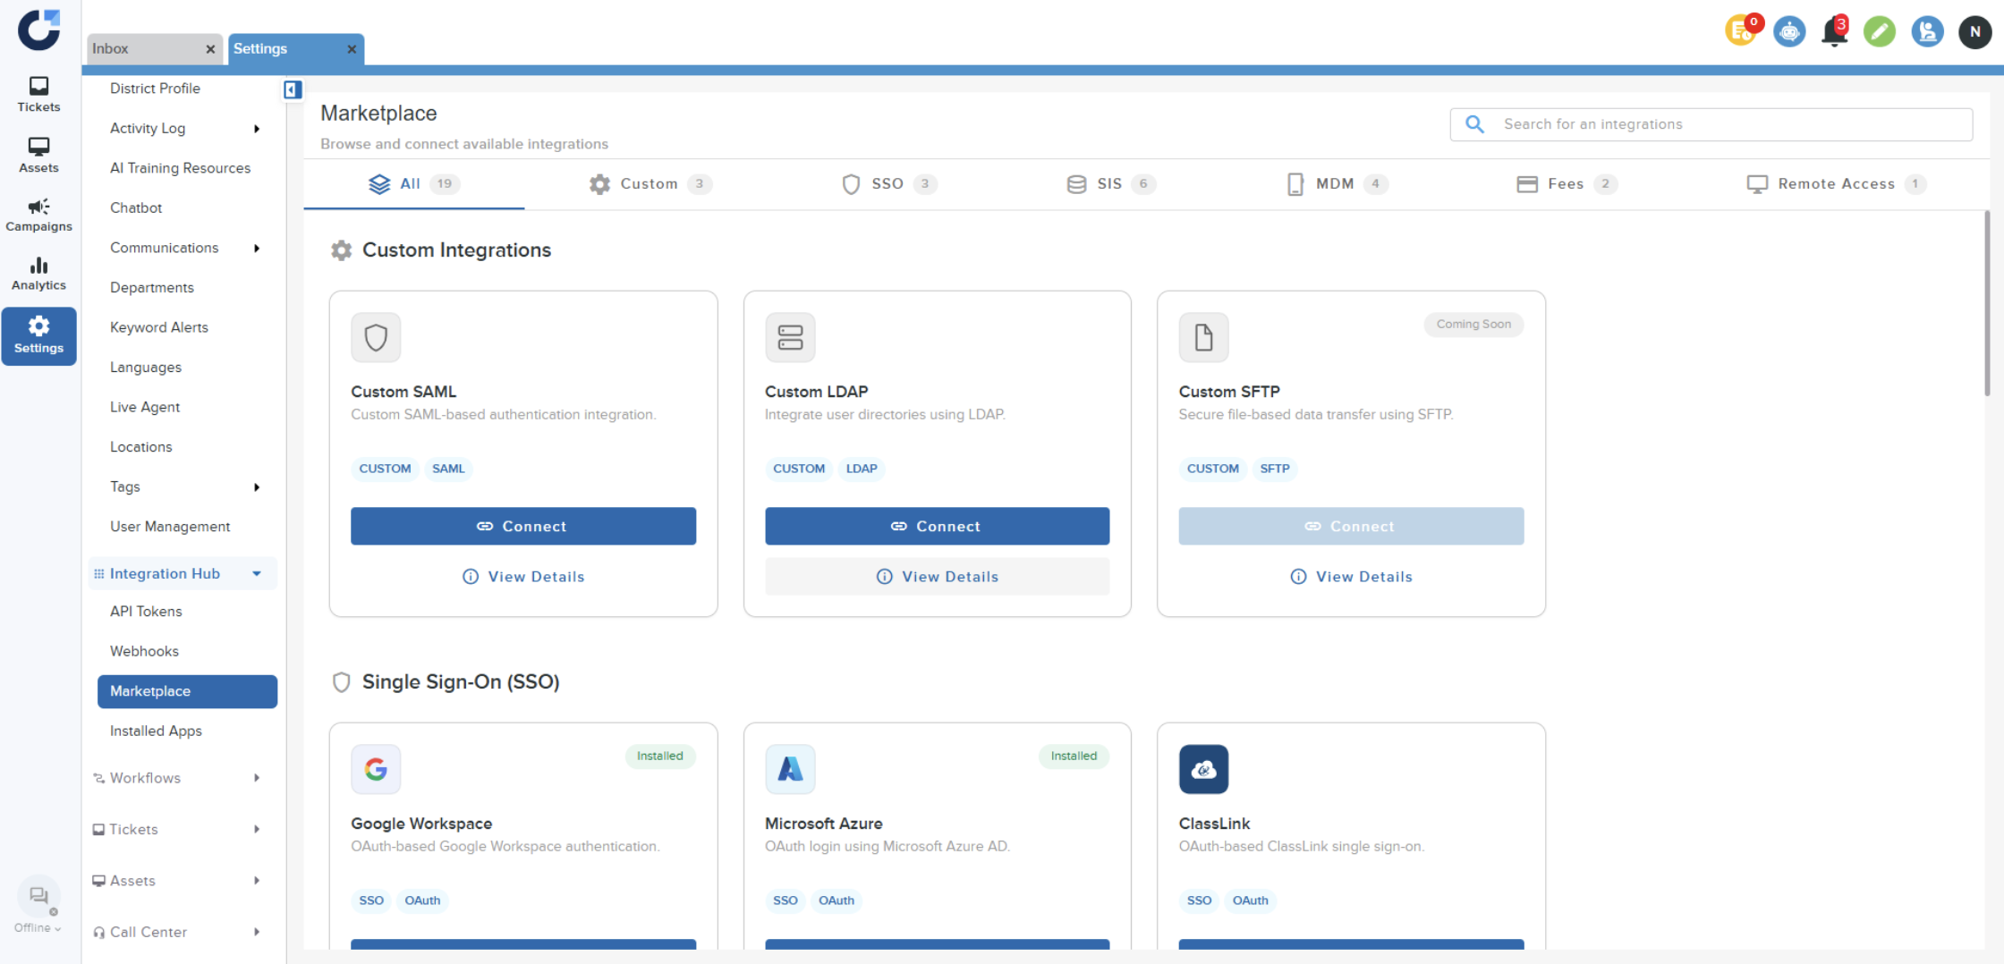This screenshot has width=2004, height=964.
Task: Open Analytics bar chart icon
Action: click(x=38, y=274)
